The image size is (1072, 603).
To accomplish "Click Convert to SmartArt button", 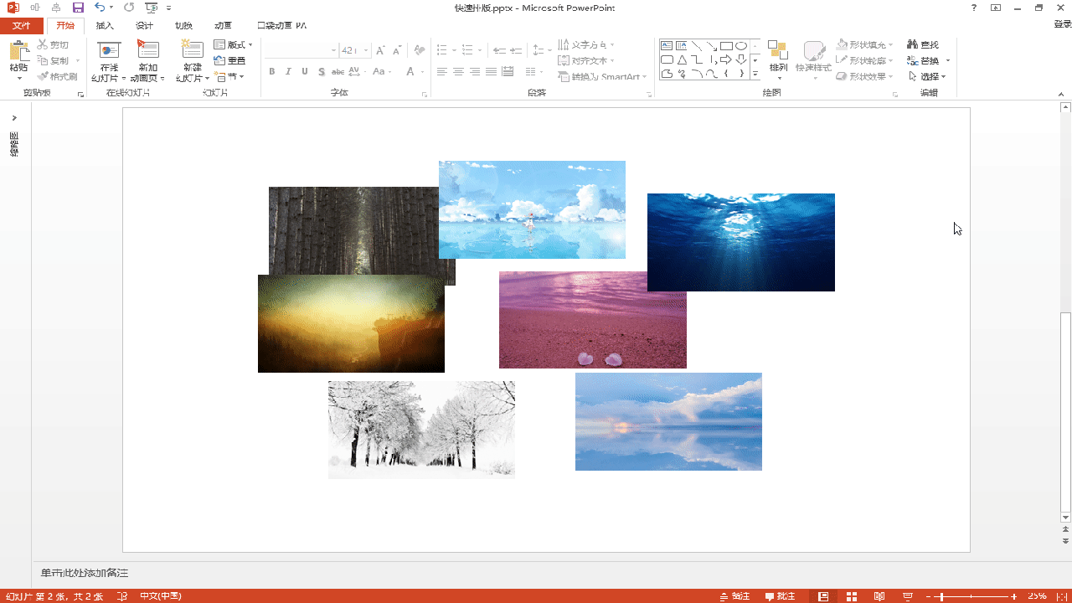I will 603,76.
